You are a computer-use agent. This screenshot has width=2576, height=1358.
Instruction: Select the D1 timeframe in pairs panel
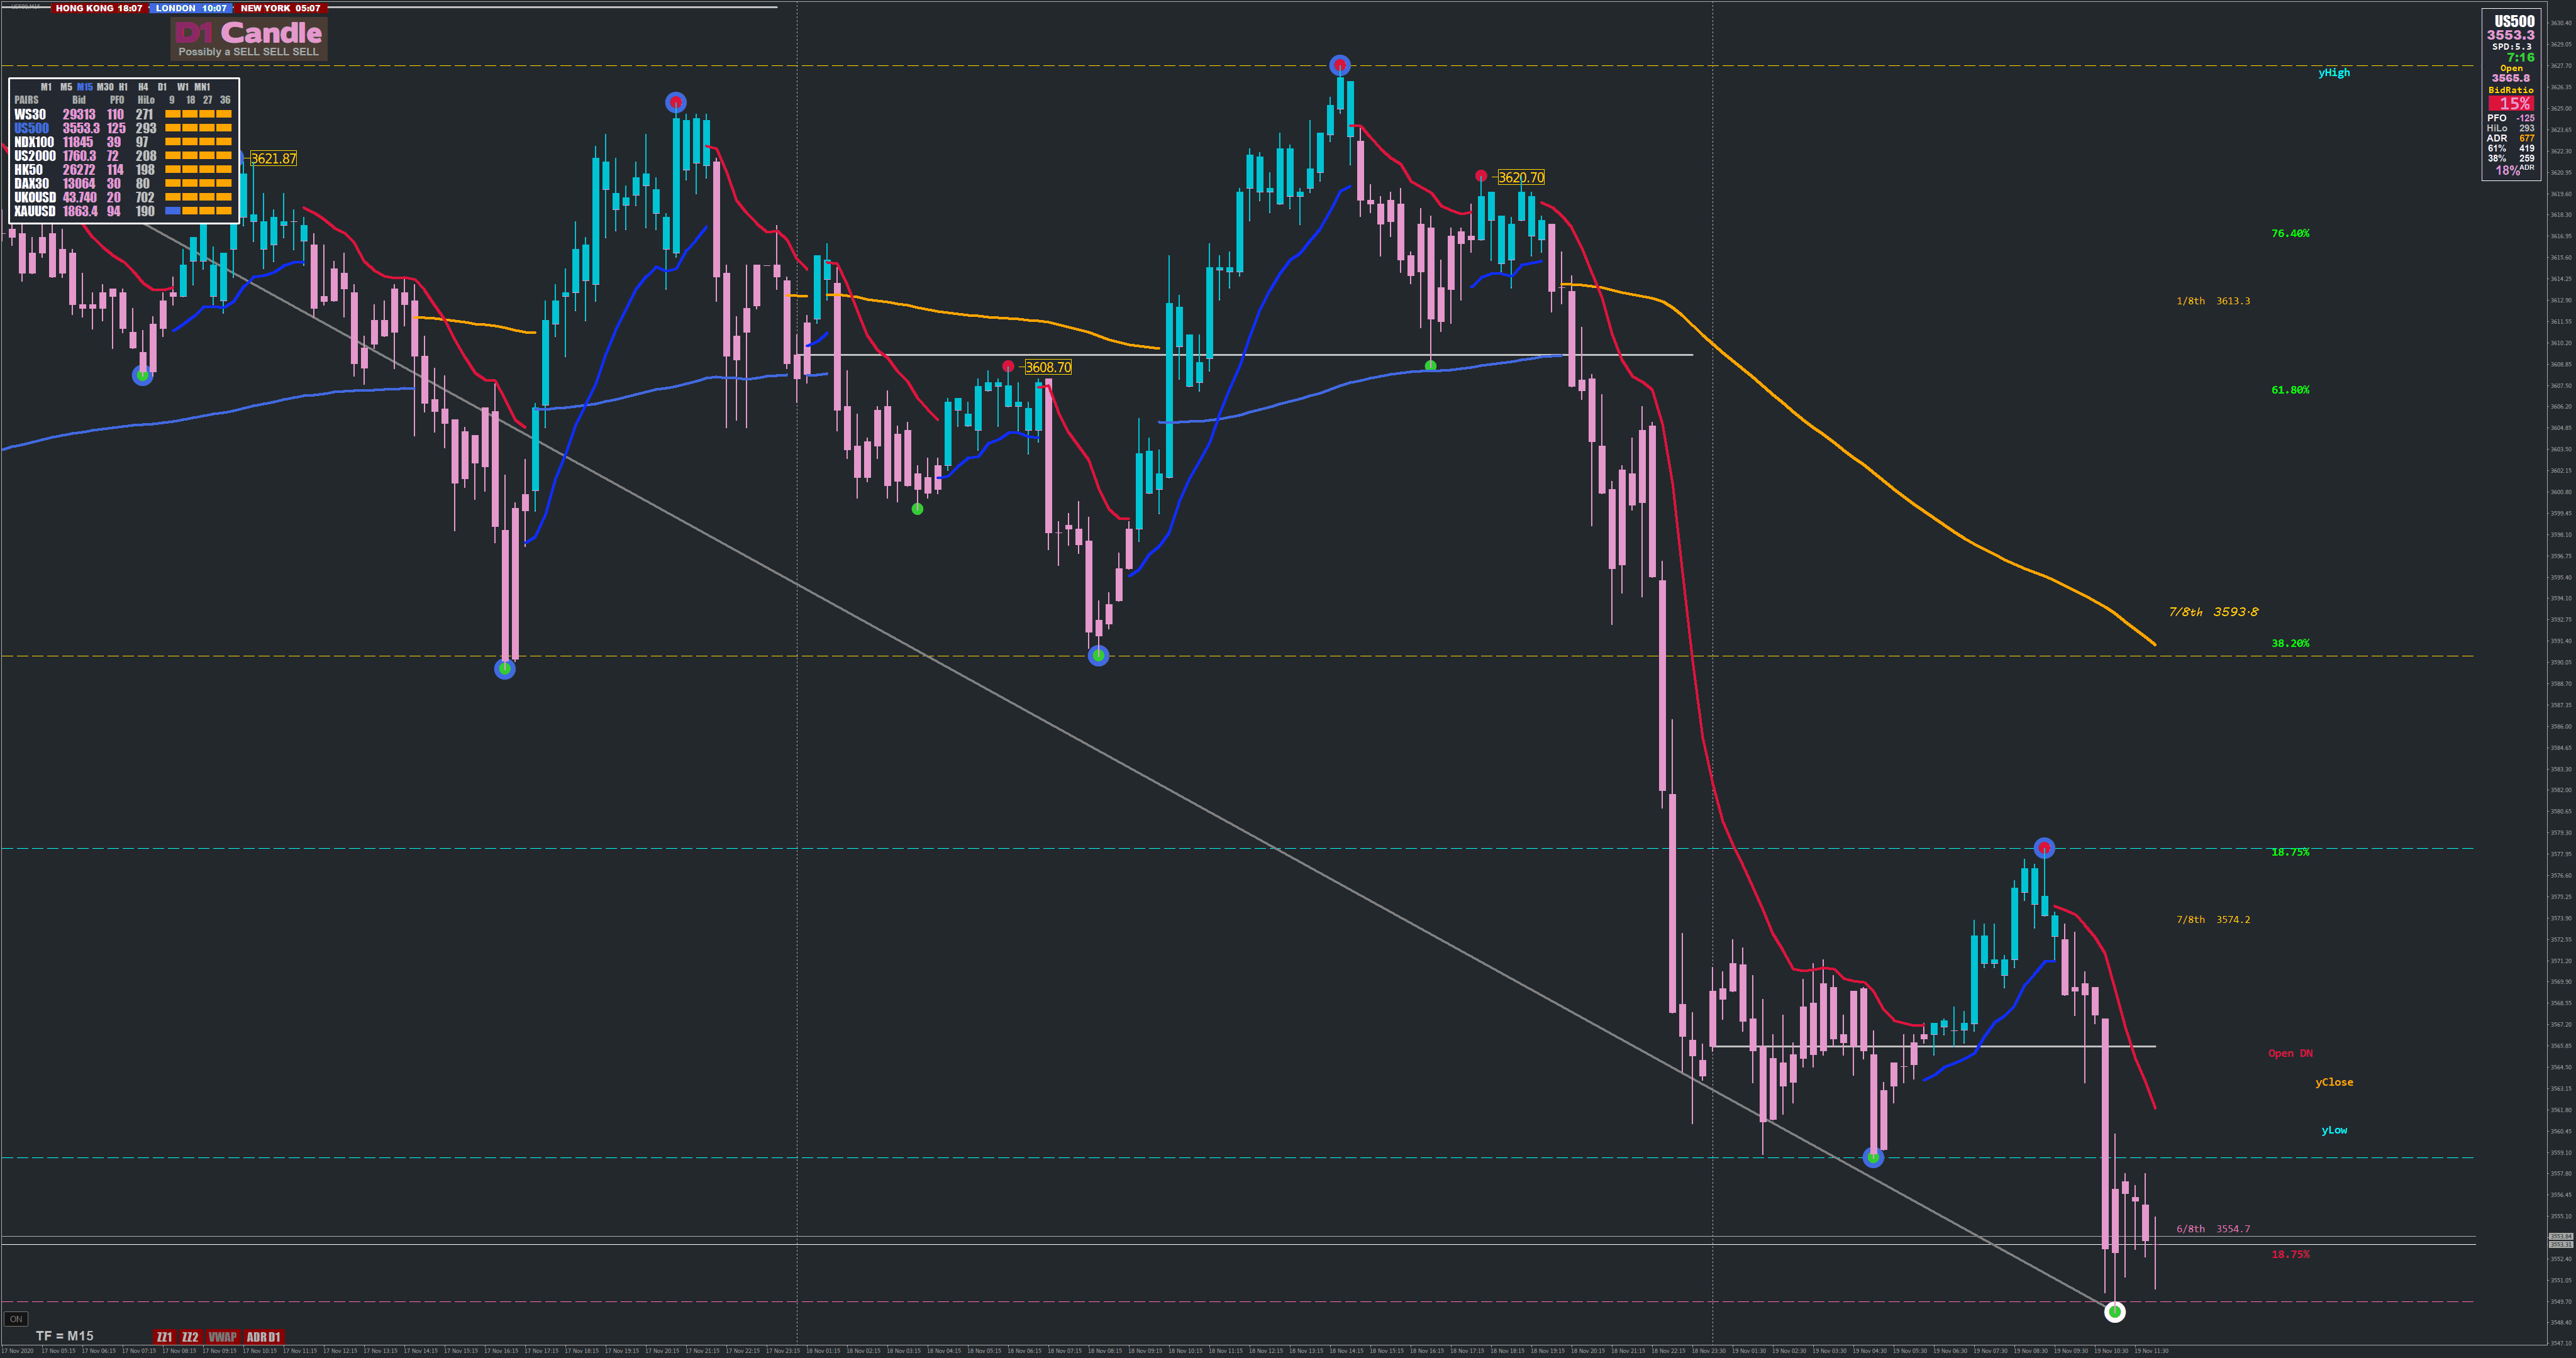pos(162,87)
